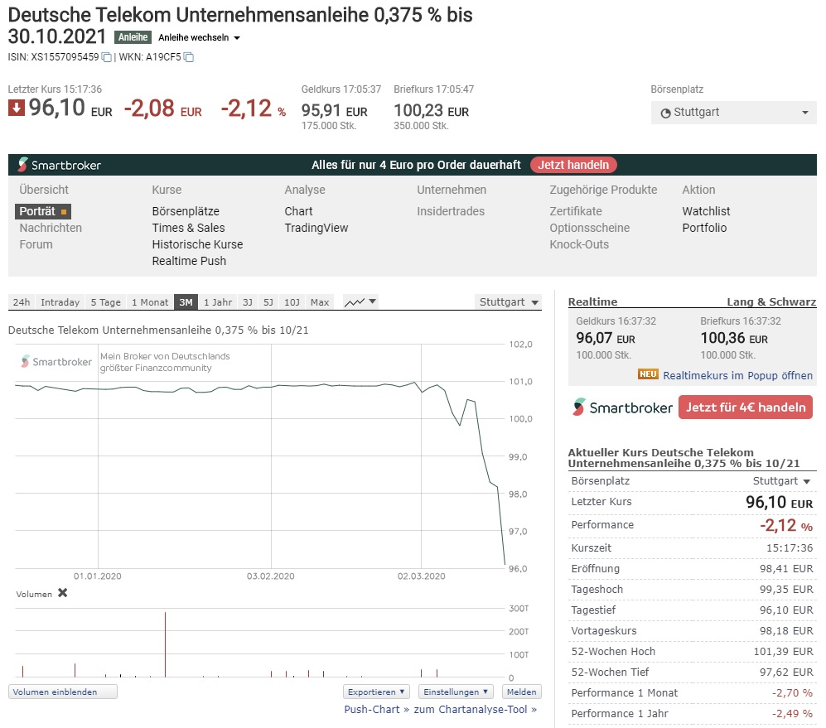Open the chart type line icon selector
The height and width of the screenshot is (728, 826).
tap(360, 302)
